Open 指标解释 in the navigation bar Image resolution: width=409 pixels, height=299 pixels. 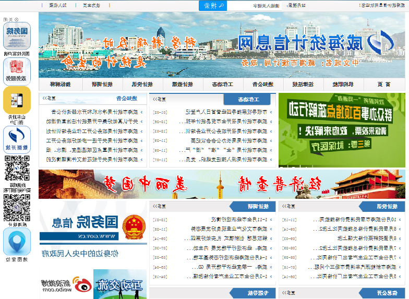[x=61, y=85]
